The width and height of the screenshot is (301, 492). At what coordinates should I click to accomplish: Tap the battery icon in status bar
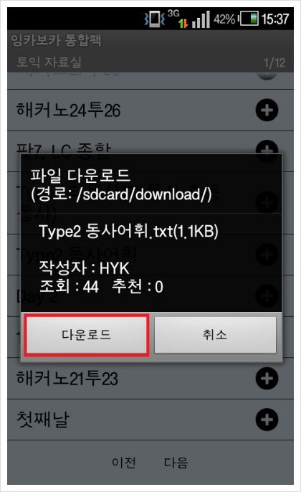click(249, 19)
